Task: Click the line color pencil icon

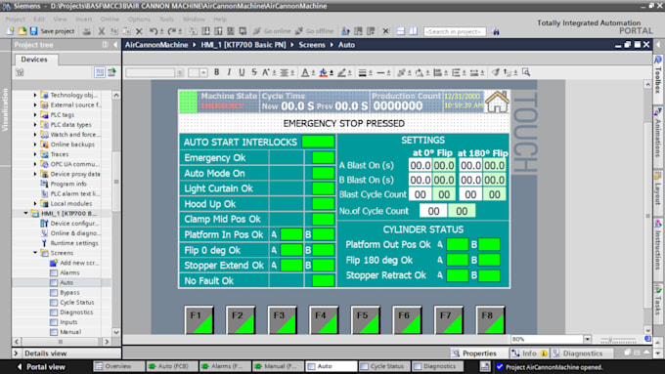Action: click(341, 72)
